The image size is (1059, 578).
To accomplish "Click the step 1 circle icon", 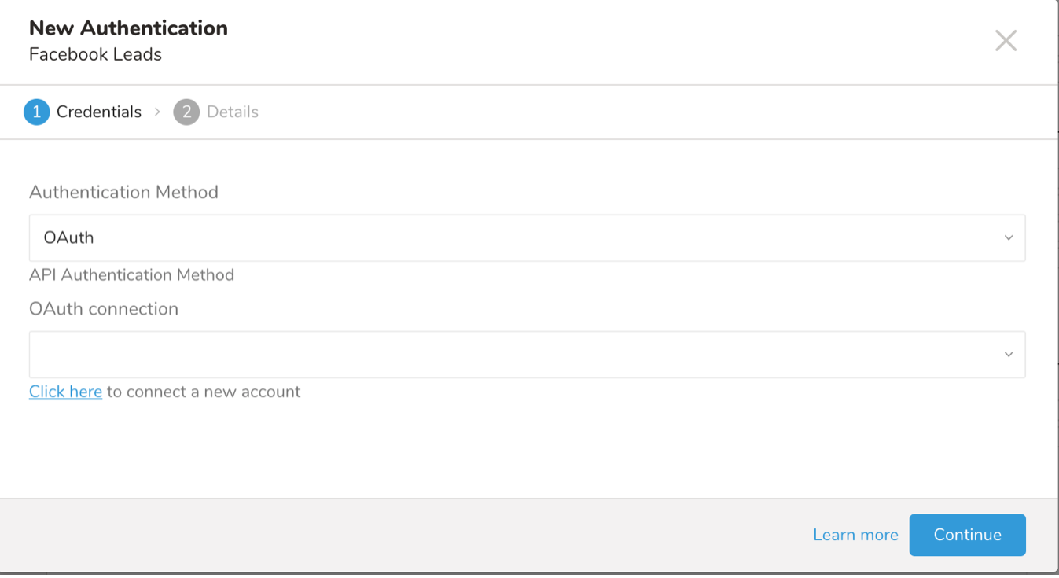I will [37, 112].
